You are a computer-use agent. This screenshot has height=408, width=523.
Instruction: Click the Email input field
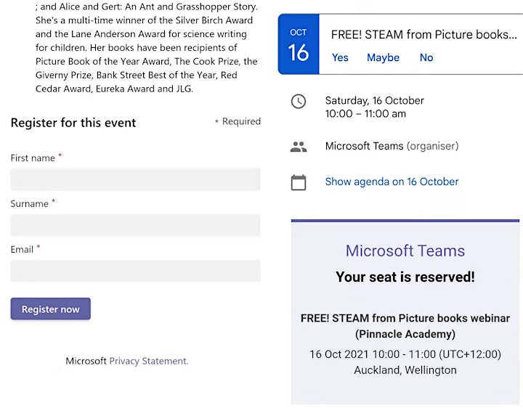point(135,271)
